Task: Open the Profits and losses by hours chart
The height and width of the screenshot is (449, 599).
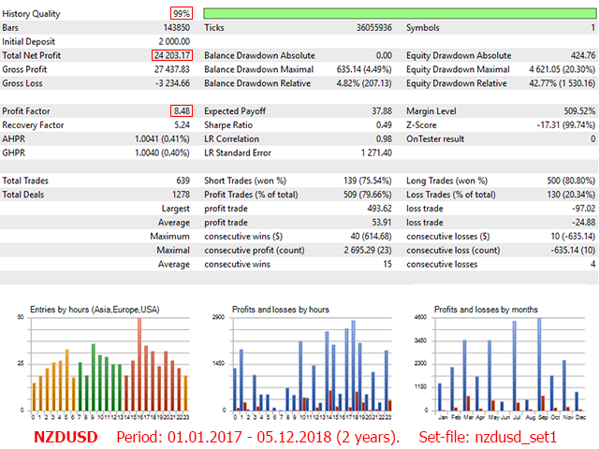Action: pyautogui.click(x=305, y=367)
